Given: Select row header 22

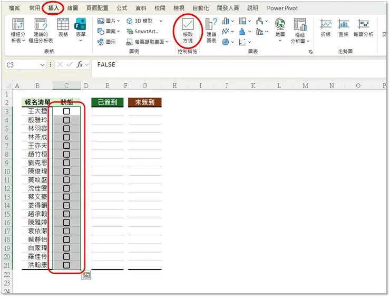Looking at the screenshot, I should point(7,274).
